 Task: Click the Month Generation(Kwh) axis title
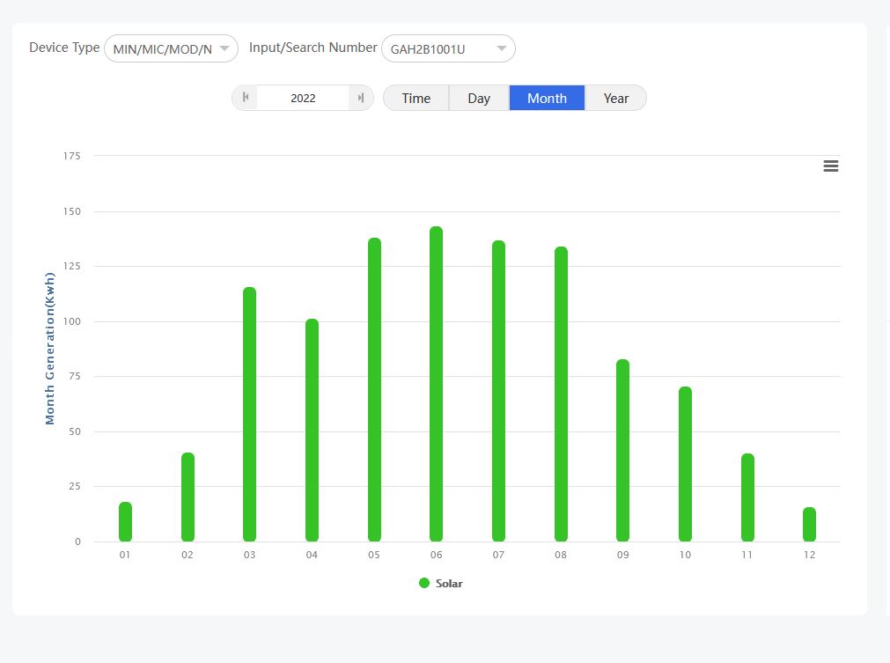point(50,349)
